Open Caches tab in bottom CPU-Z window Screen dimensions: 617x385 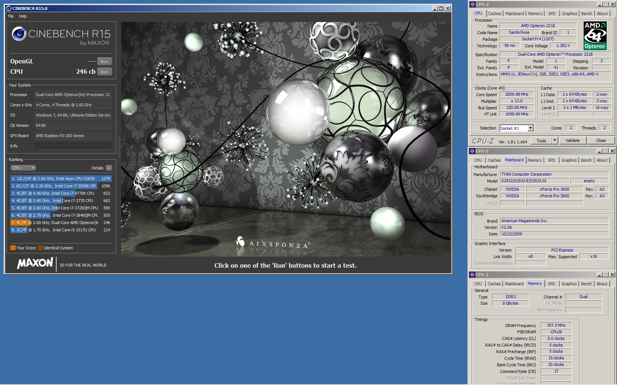(x=494, y=284)
